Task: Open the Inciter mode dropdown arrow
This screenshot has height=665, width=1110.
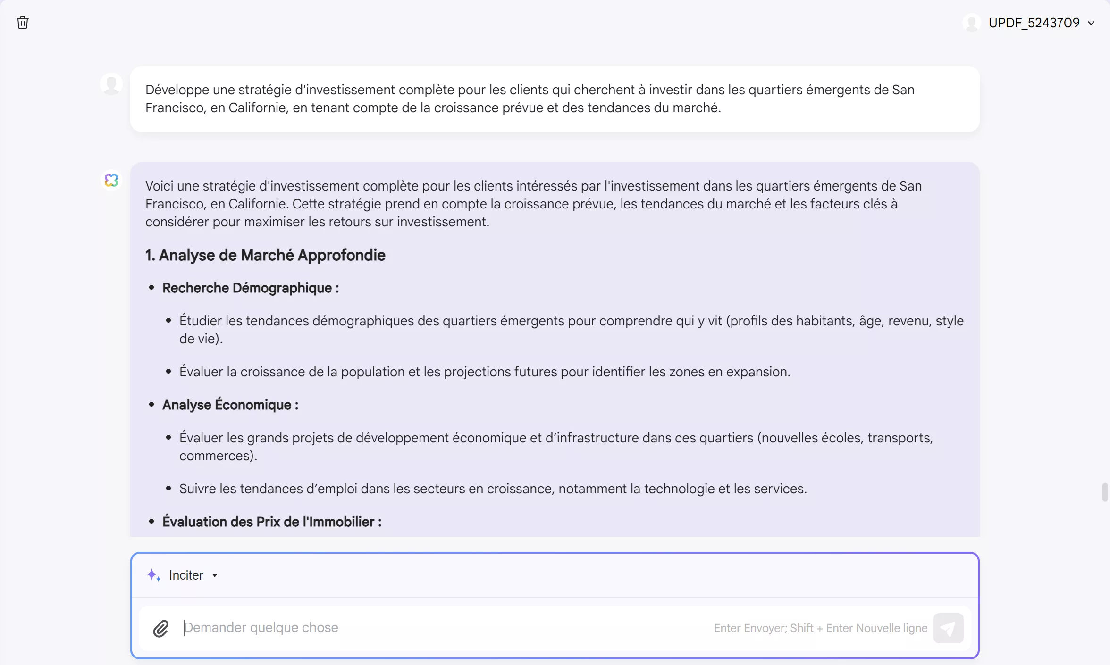Action: (x=215, y=575)
